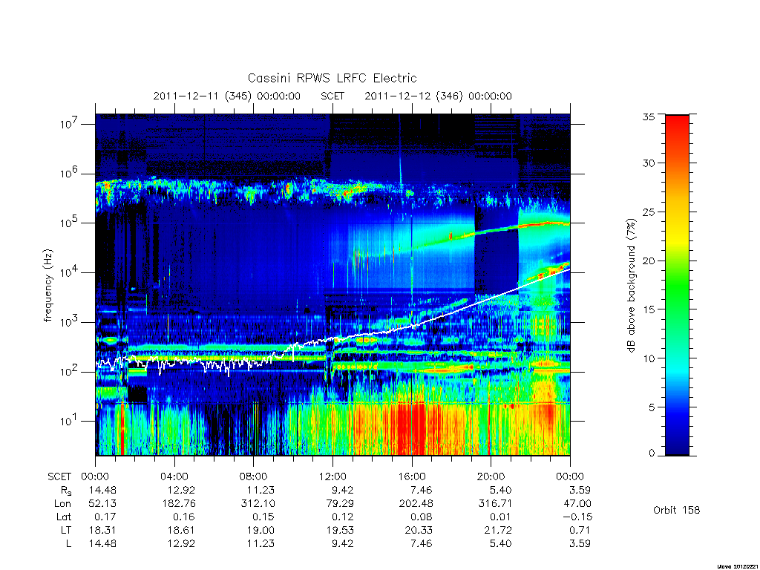Image resolution: width=760 pixels, height=570 pixels.
Task: Click the Orbit 158 label
Action: pyautogui.click(x=677, y=510)
